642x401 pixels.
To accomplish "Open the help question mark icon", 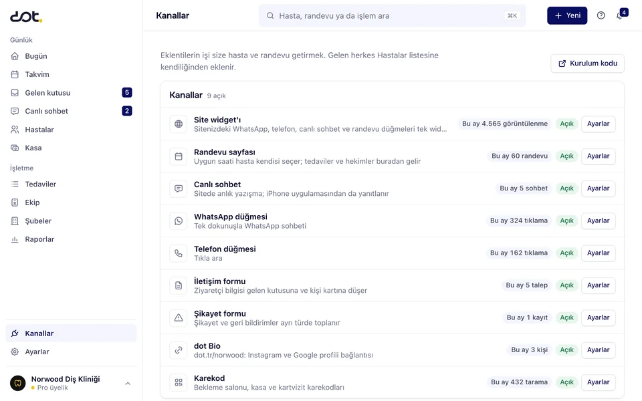I will 601,15.
